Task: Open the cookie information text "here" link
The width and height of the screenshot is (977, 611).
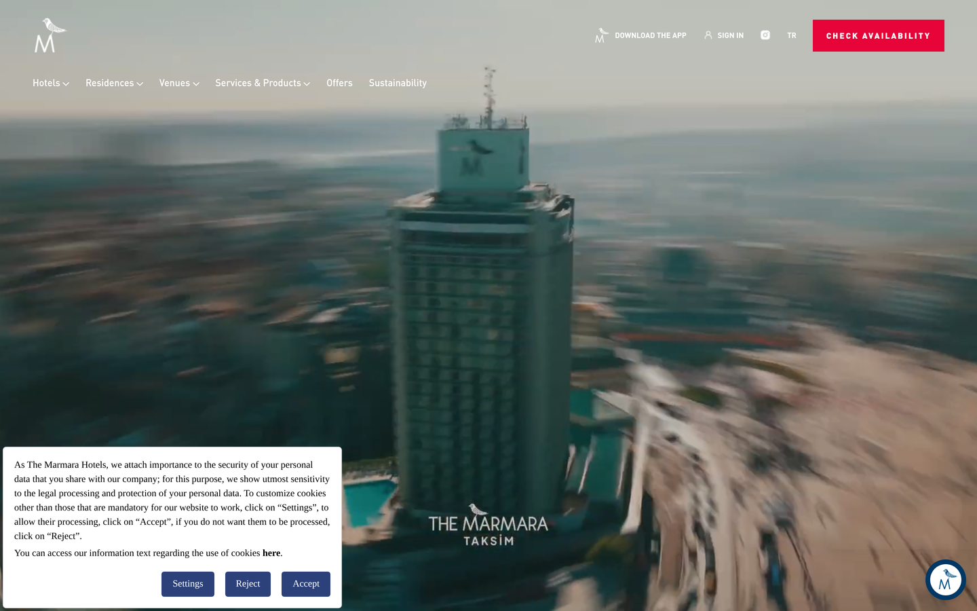Action: 271,553
